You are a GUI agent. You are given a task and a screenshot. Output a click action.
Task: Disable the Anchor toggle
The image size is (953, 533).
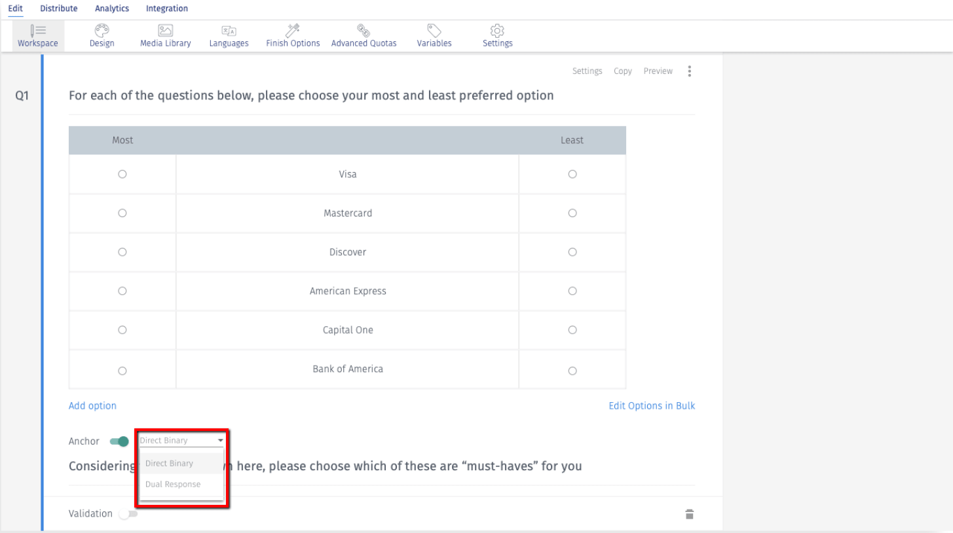pyautogui.click(x=119, y=441)
